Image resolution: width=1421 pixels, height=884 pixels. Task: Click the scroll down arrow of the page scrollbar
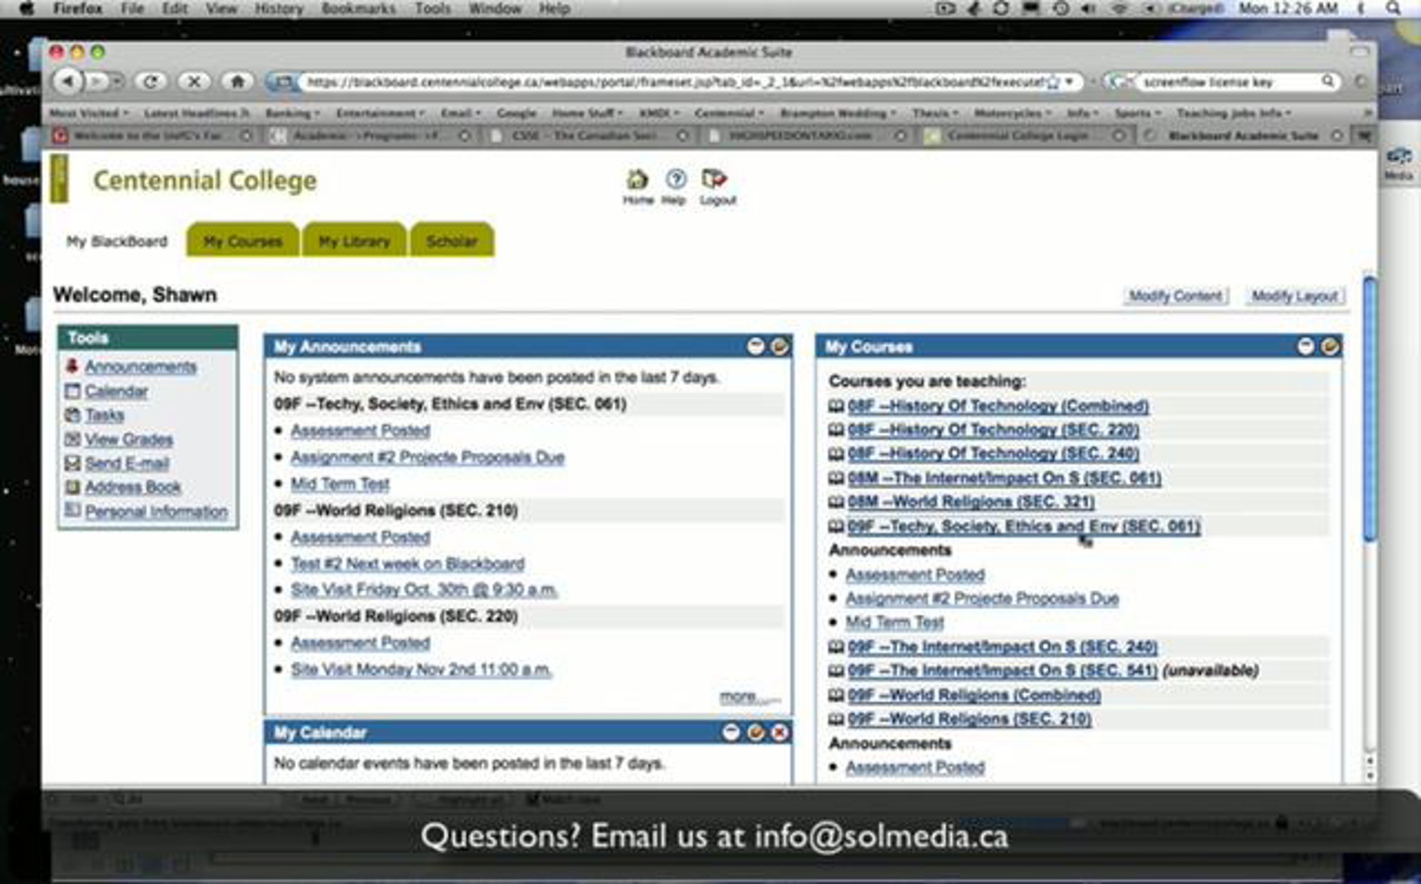click(1370, 776)
